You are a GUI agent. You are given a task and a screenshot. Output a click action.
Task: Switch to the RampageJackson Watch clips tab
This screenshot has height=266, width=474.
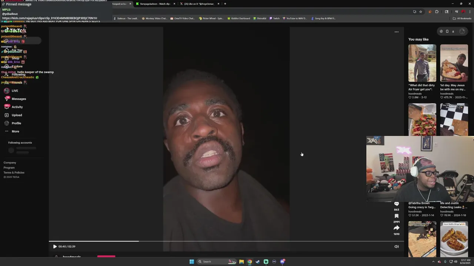point(156,4)
